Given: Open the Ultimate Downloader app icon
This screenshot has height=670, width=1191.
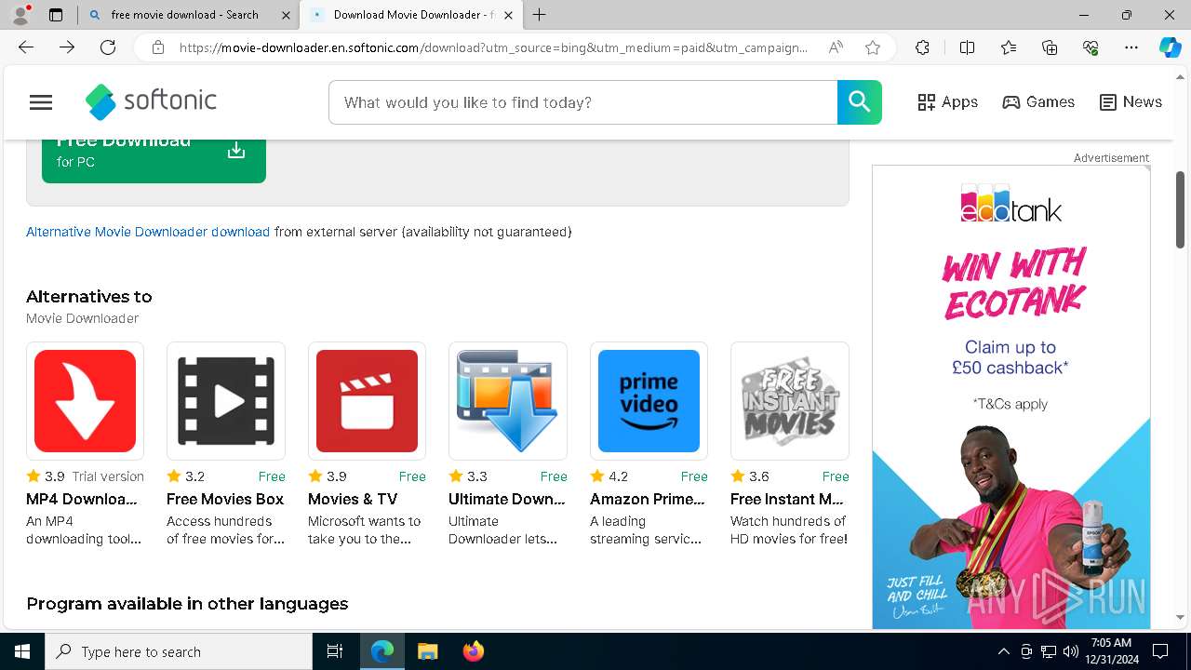Looking at the screenshot, I should point(508,401).
